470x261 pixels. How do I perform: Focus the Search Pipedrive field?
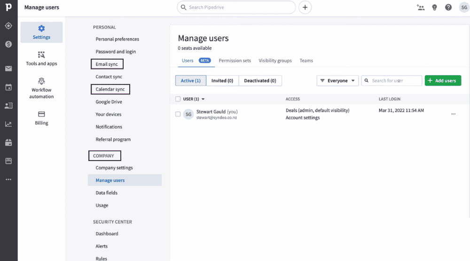coord(236,7)
